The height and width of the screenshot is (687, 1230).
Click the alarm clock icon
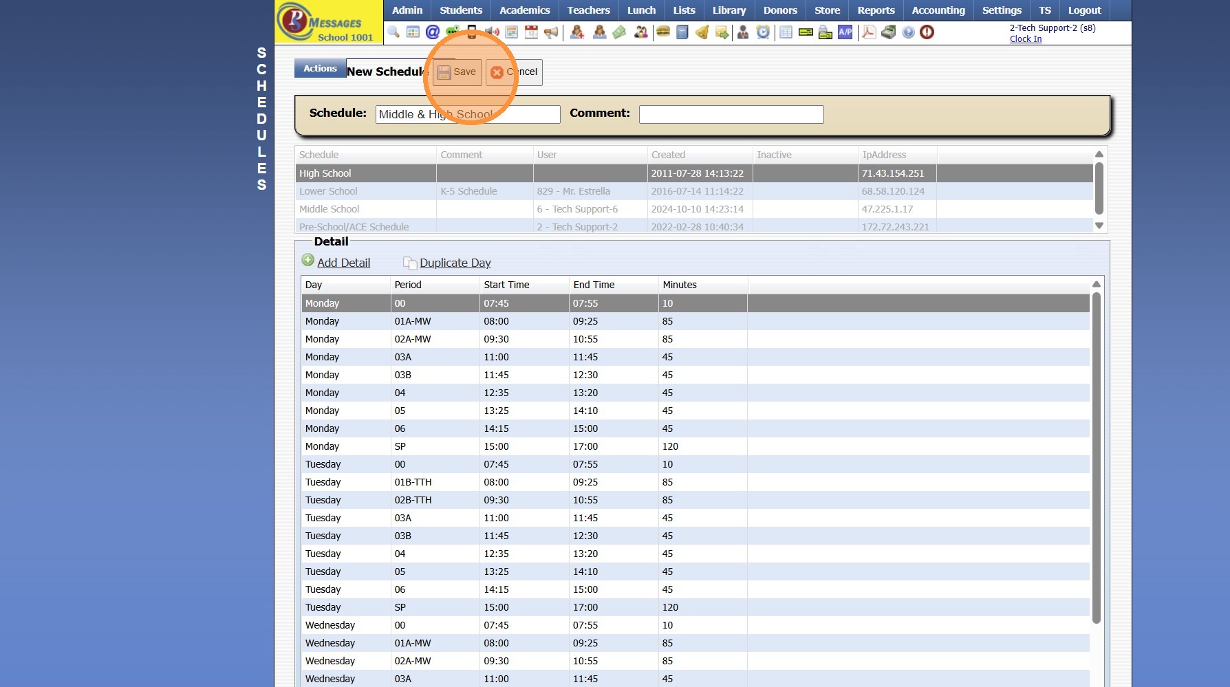pos(763,32)
